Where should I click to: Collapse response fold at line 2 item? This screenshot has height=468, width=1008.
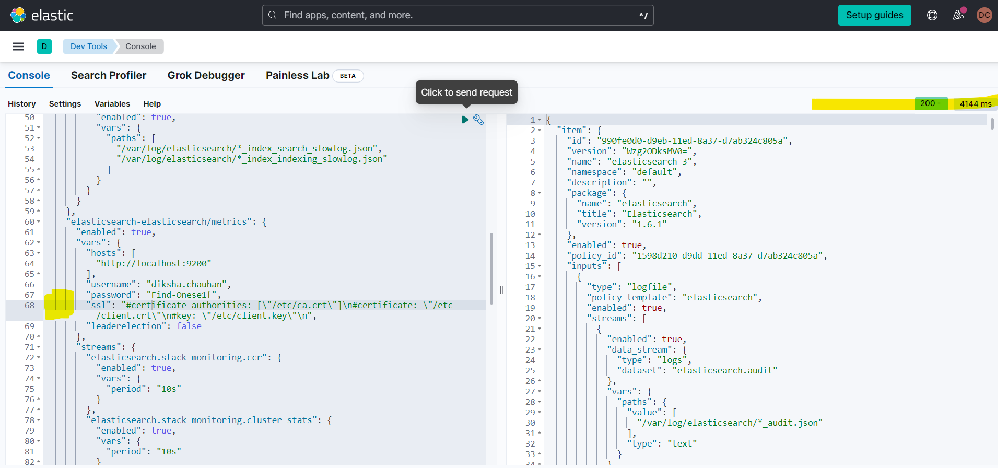click(540, 131)
